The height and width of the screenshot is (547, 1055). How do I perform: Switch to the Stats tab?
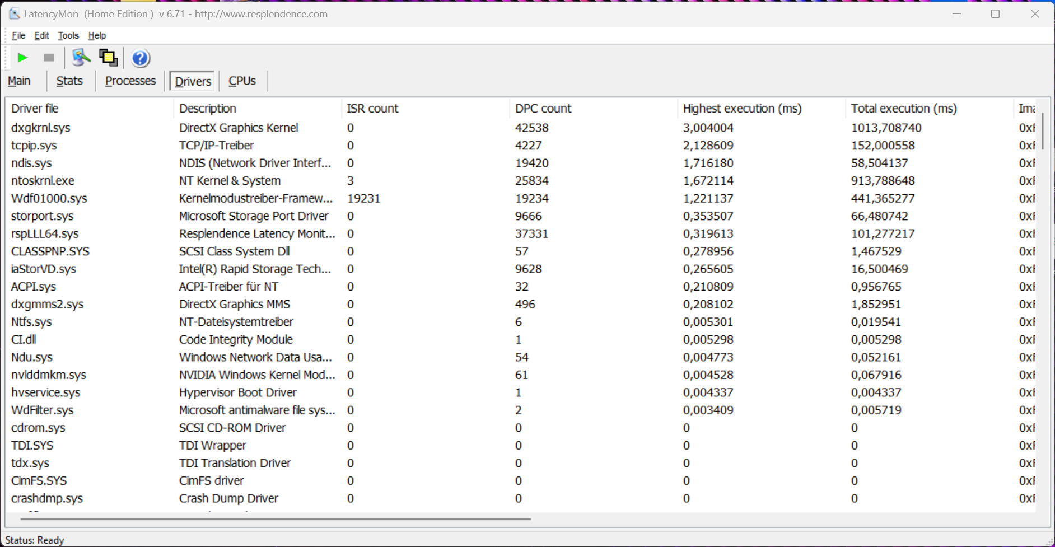[69, 81]
